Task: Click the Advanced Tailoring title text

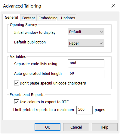Action: [22, 6]
